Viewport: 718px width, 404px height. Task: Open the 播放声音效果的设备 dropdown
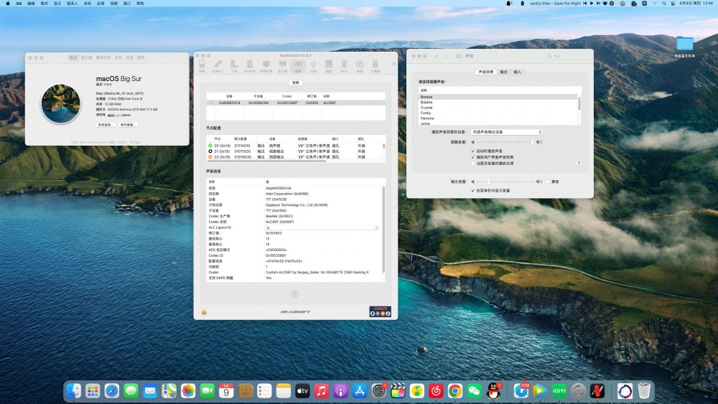pyautogui.click(x=507, y=132)
